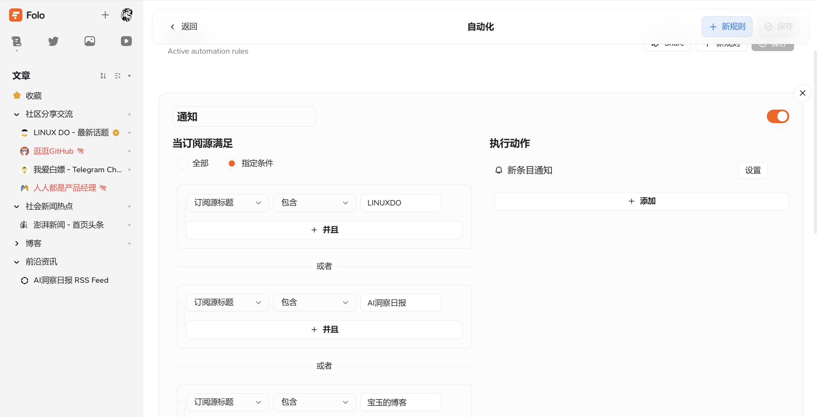Open the AI洞察日报 RSS Feed entry
The width and height of the screenshot is (818, 417).
pyautogui.click(x=71, y=281)
